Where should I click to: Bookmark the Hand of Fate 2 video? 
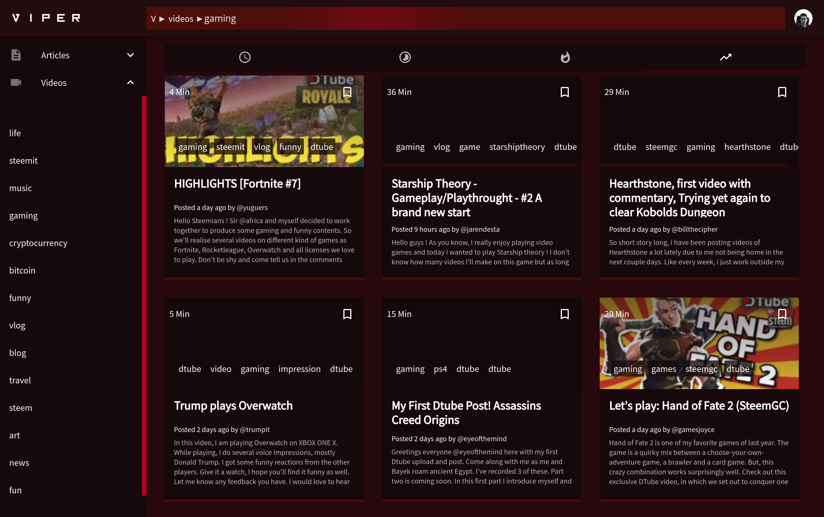[782, 314]
